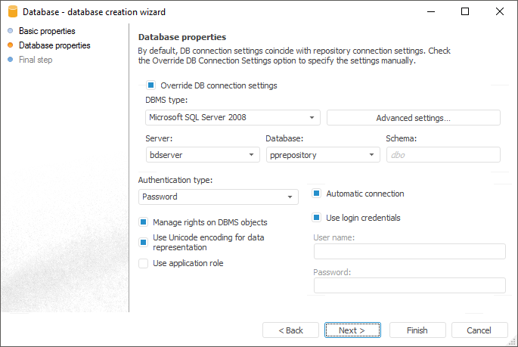
Task: Toggle Use login credentials checkbox
Action: [x=317, y=218]
